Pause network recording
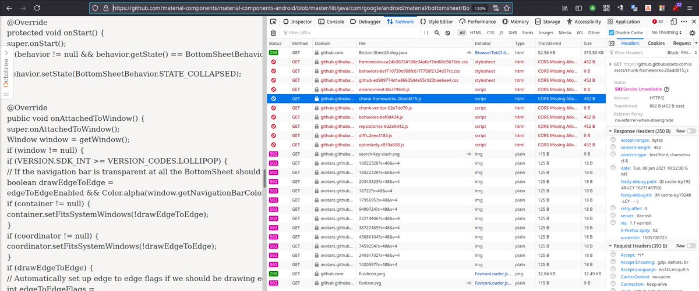699x291 pixels. 426,33
